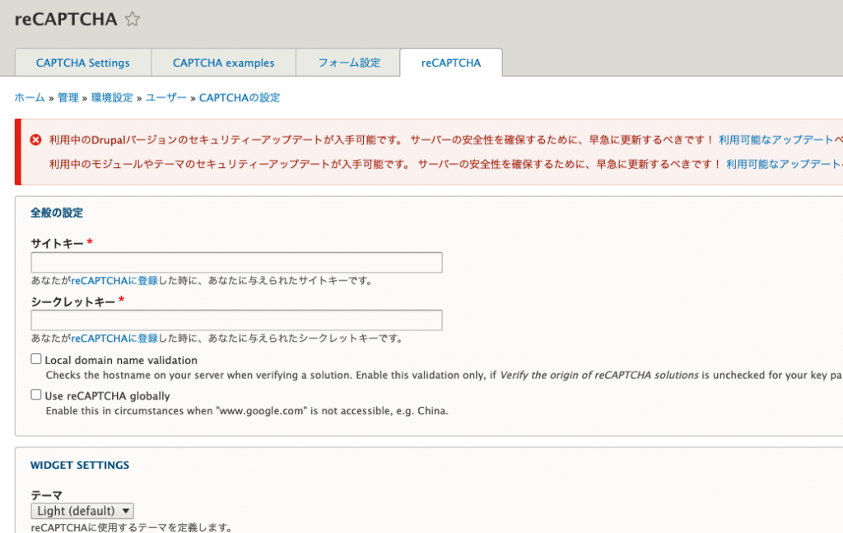Image resolution: width=843 pixels, height=533 pixels.
Task: Click the Local domain name validation label
Action: [x=121, y=360]
